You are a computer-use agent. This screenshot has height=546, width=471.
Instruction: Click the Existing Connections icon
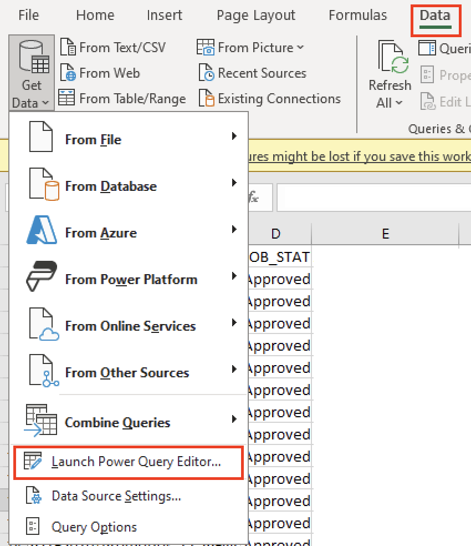(207, 98)
